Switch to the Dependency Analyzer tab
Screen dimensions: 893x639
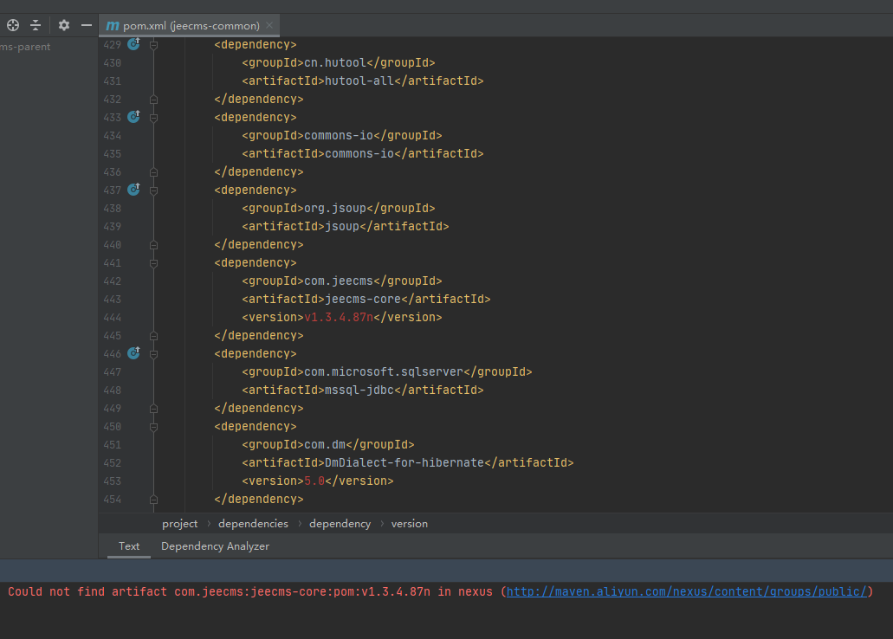click(215, 546)
